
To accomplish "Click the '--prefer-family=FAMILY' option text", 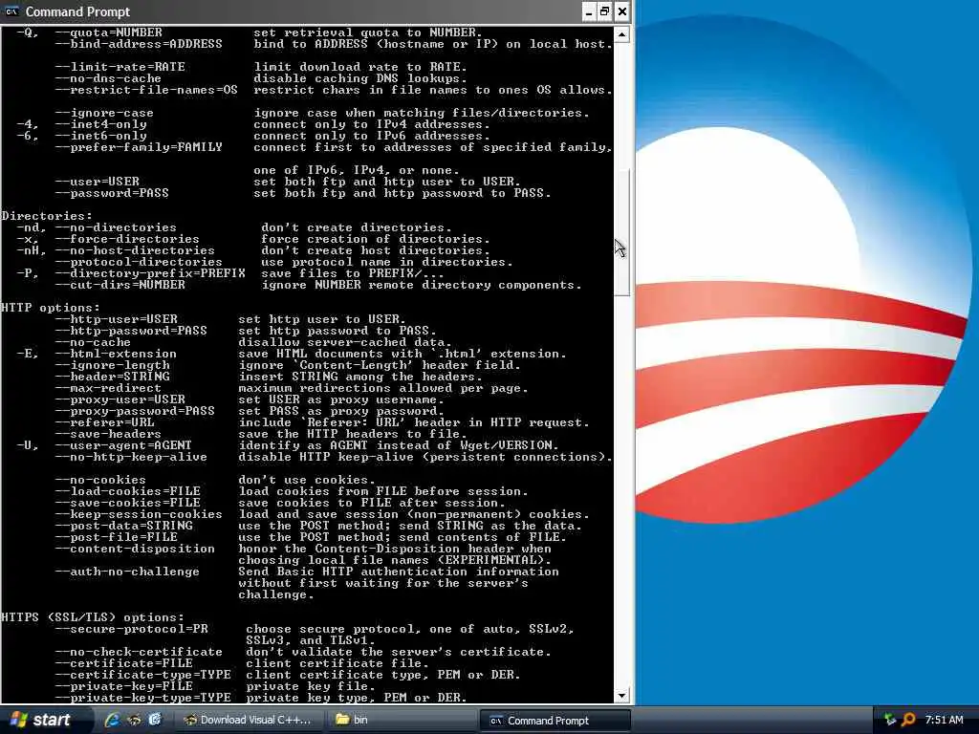I will click(138, 147).
